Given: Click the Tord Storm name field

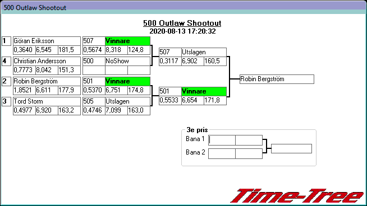Looking at the screenshot, I should coord(47,101).
